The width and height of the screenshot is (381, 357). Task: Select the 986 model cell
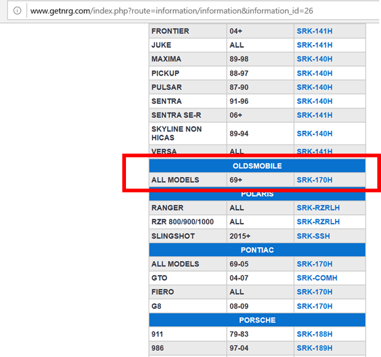coord(188,348)
